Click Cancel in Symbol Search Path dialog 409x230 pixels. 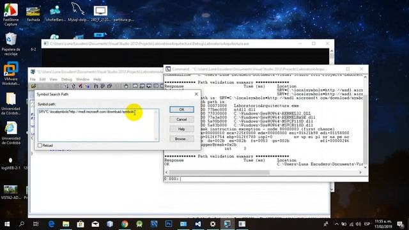click(181, 119)
